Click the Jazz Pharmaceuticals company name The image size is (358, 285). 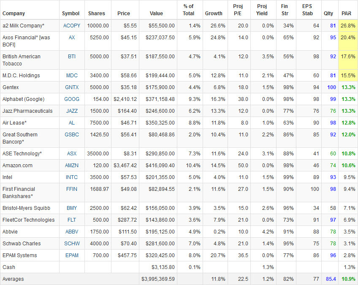click(27, 111)
